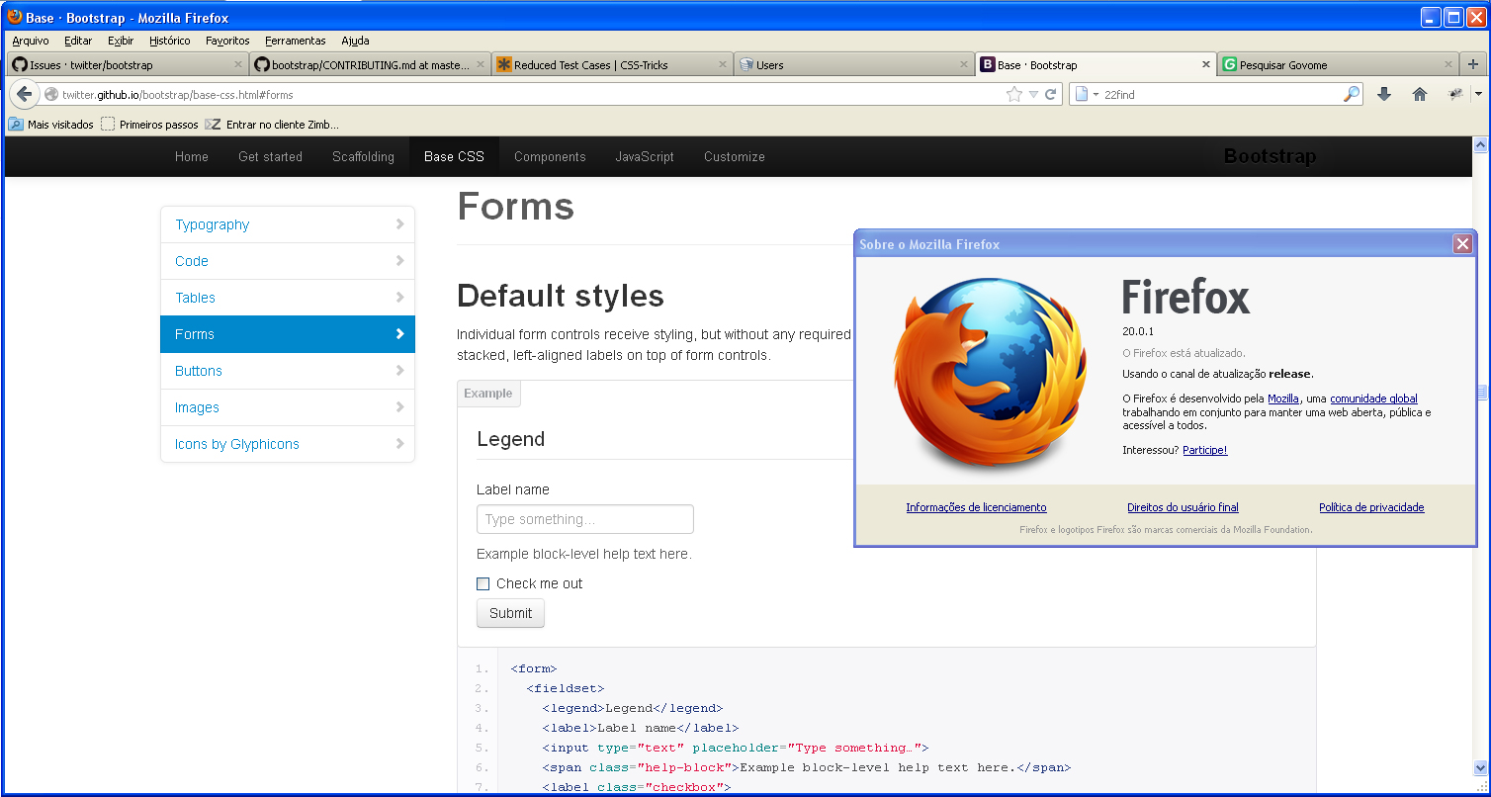Click chevron on Tables sidebar item
The image size is (1491, 797).
pyautogui.click(x=399, y=298)
